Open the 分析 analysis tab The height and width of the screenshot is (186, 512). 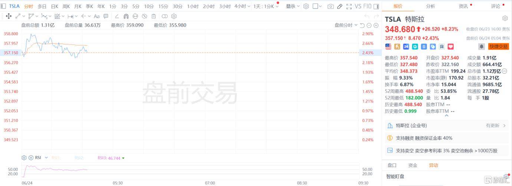click(430, 6)
